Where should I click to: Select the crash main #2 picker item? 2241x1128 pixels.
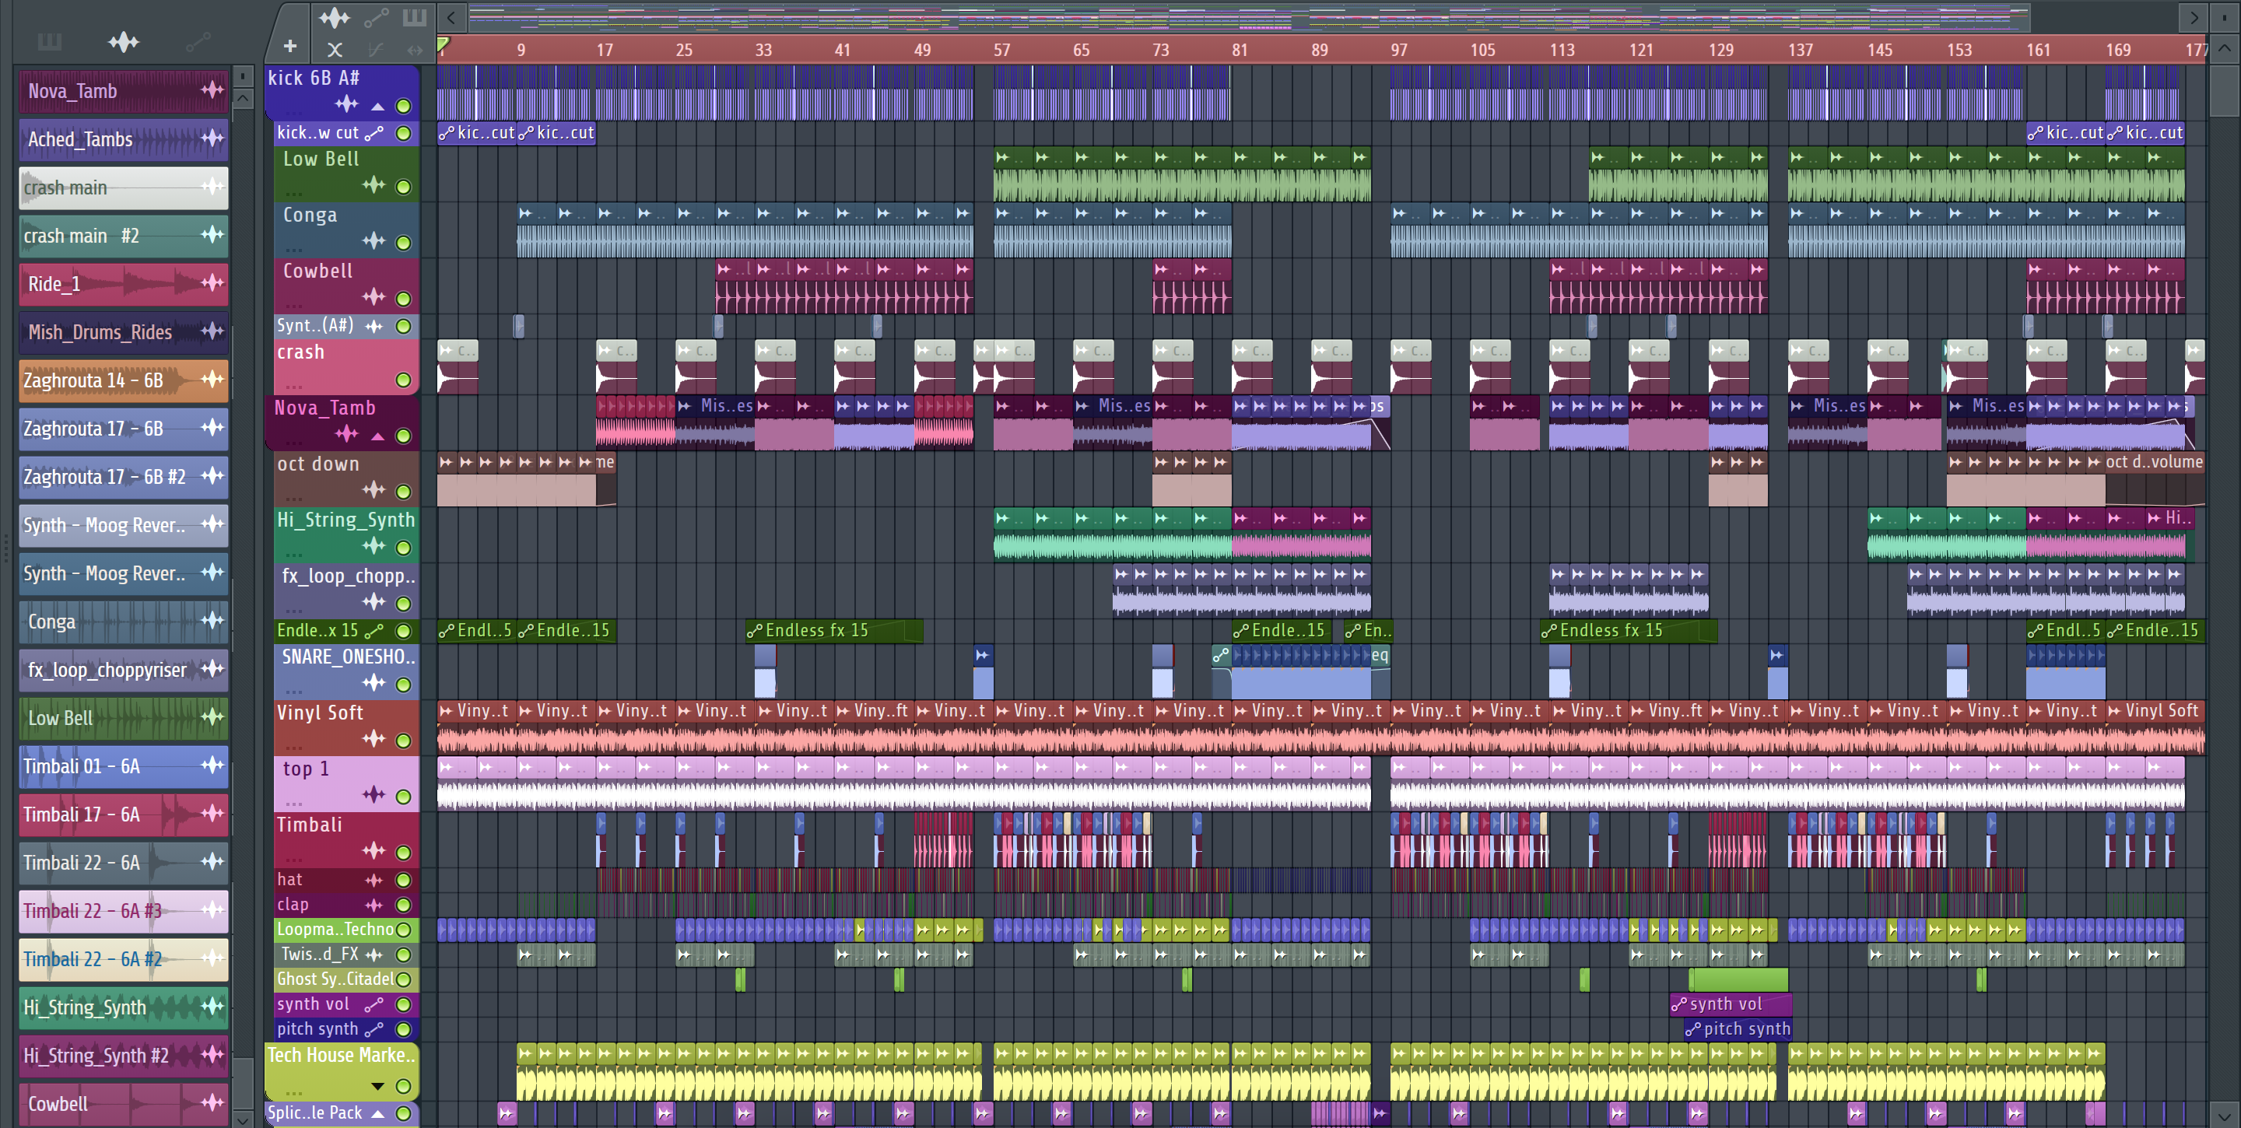point(124,236)
